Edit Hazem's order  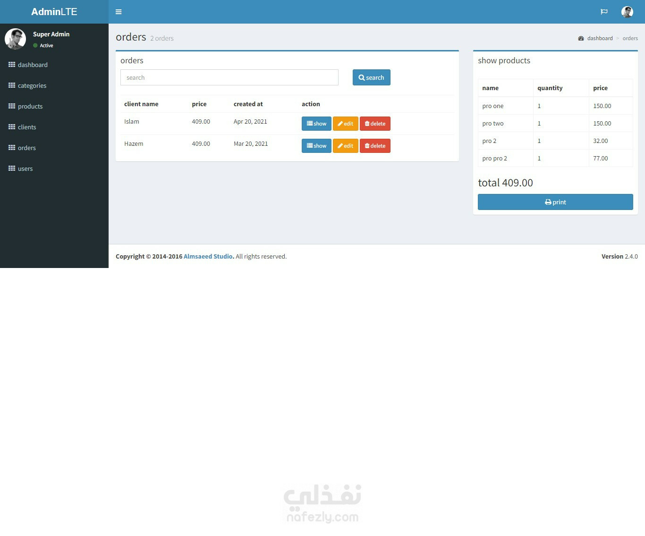click(x=346, y=146)
